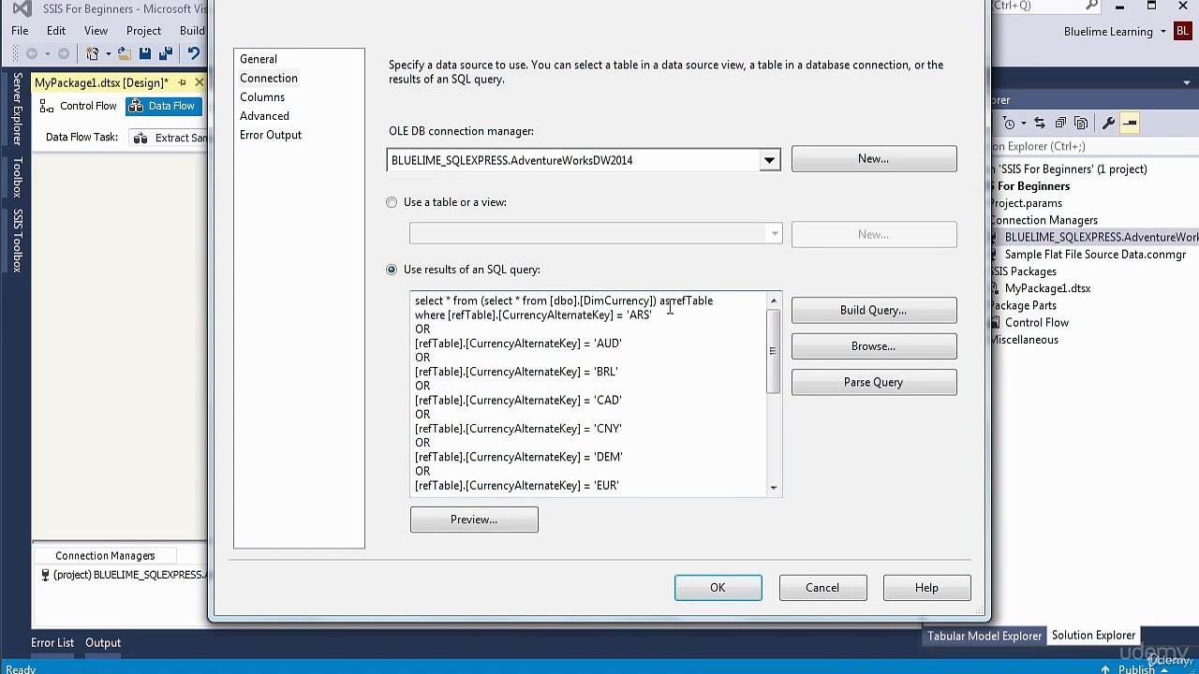Viewport: 1199px width, 674px height.
Task: Click the Preview button
Action: pos(474,520)
